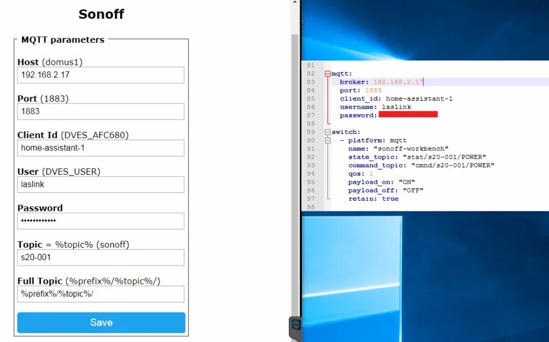Viewport: 549px width, 342px height.
Task: Click the state_topic line in the editor
Action: coord(417,157)
